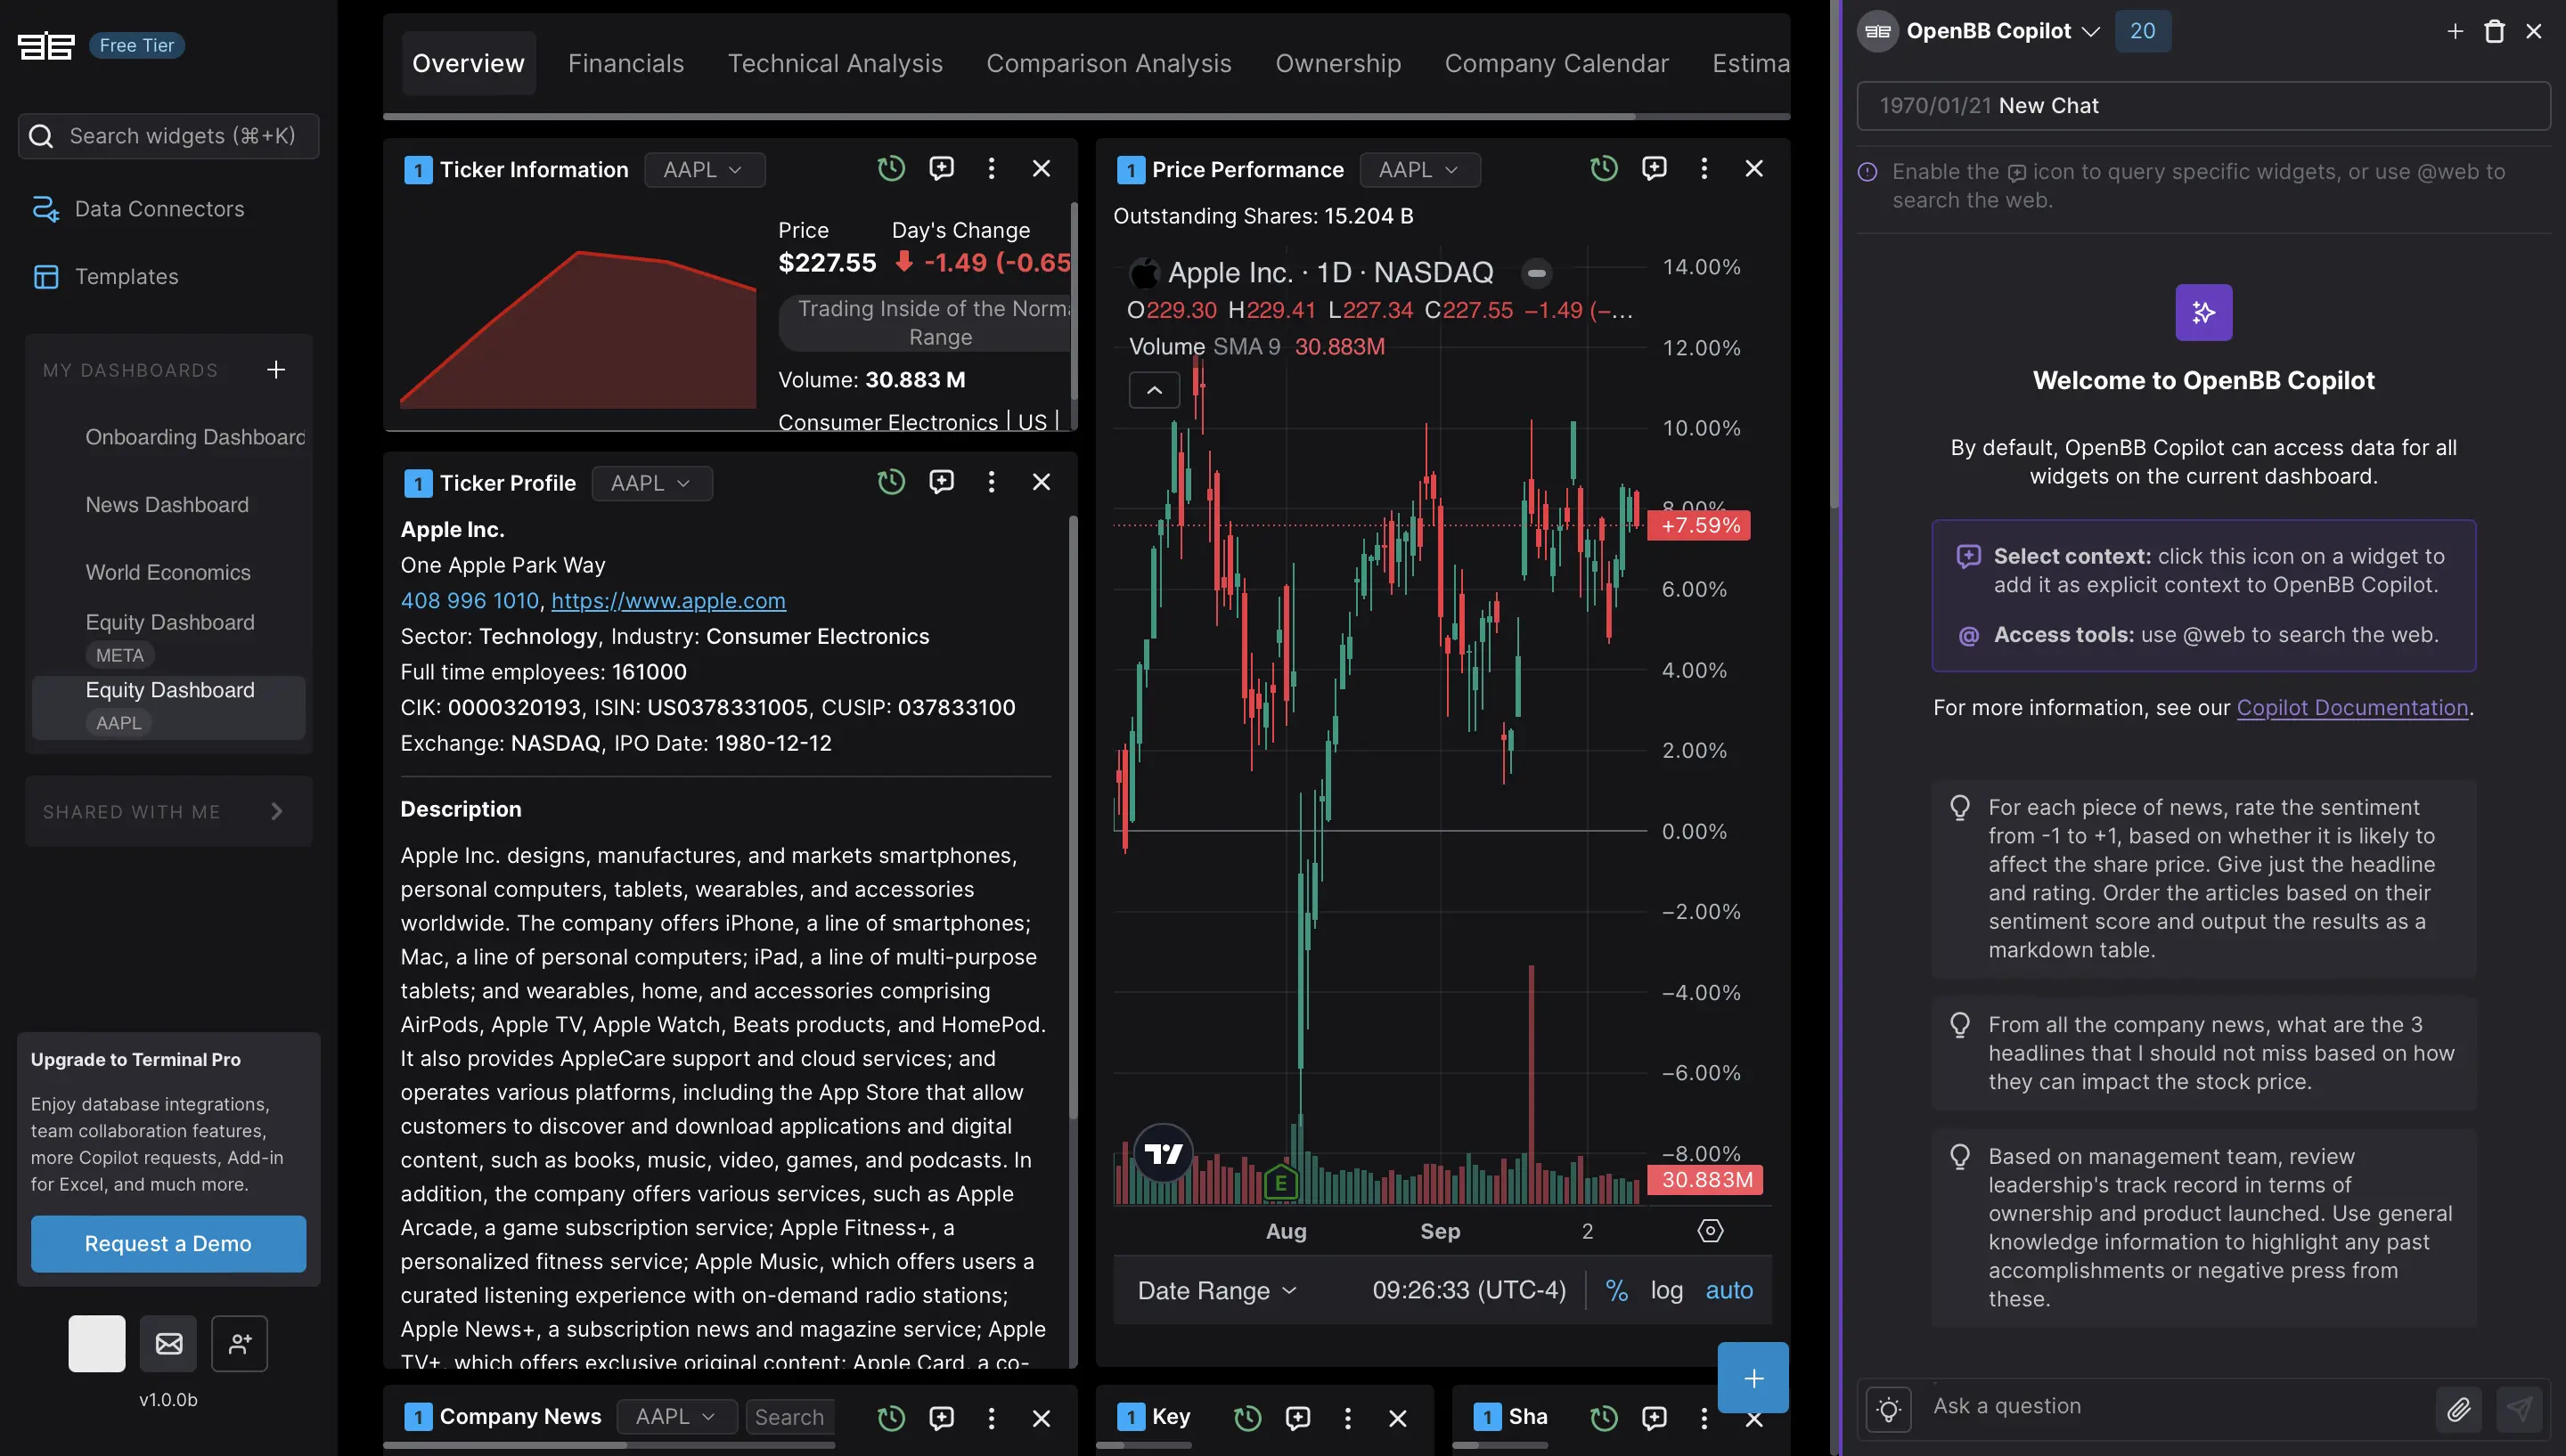Switch to the Company Calendar tab
2566x1456 pixels.
tap(1556, 63)
